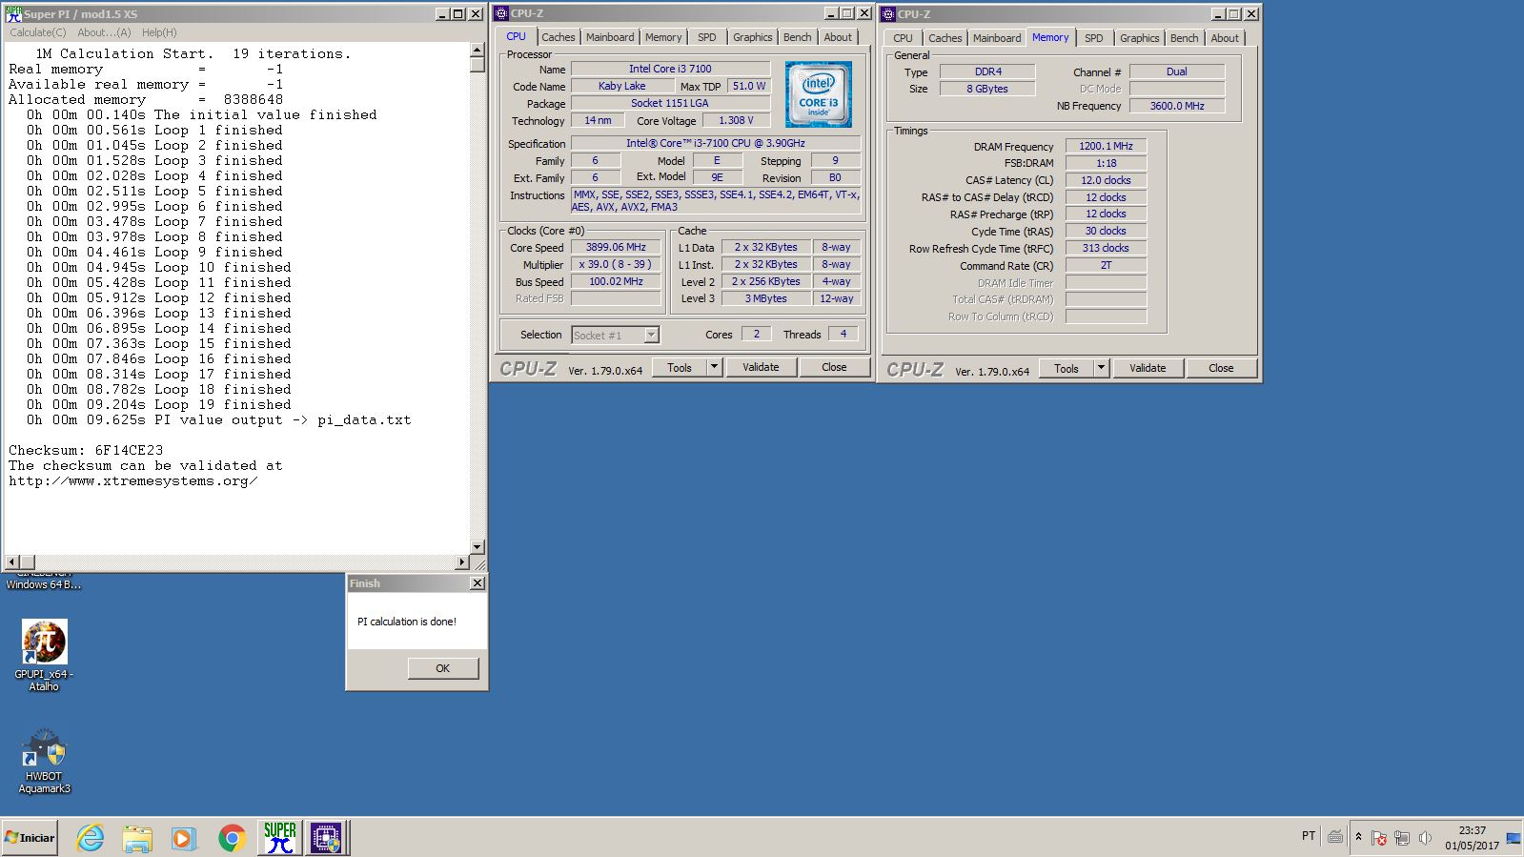1524x857 pixels.
Task: Switch to Graphics tab in right CPU-Z window
Action: [1140, 38]
